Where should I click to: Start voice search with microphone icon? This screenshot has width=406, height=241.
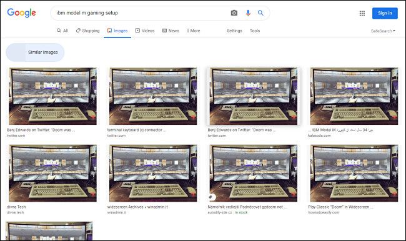click(x=248, y=13)
